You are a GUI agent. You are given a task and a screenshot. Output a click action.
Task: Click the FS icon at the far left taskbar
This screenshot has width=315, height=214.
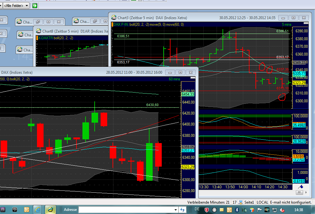(3, 209)
